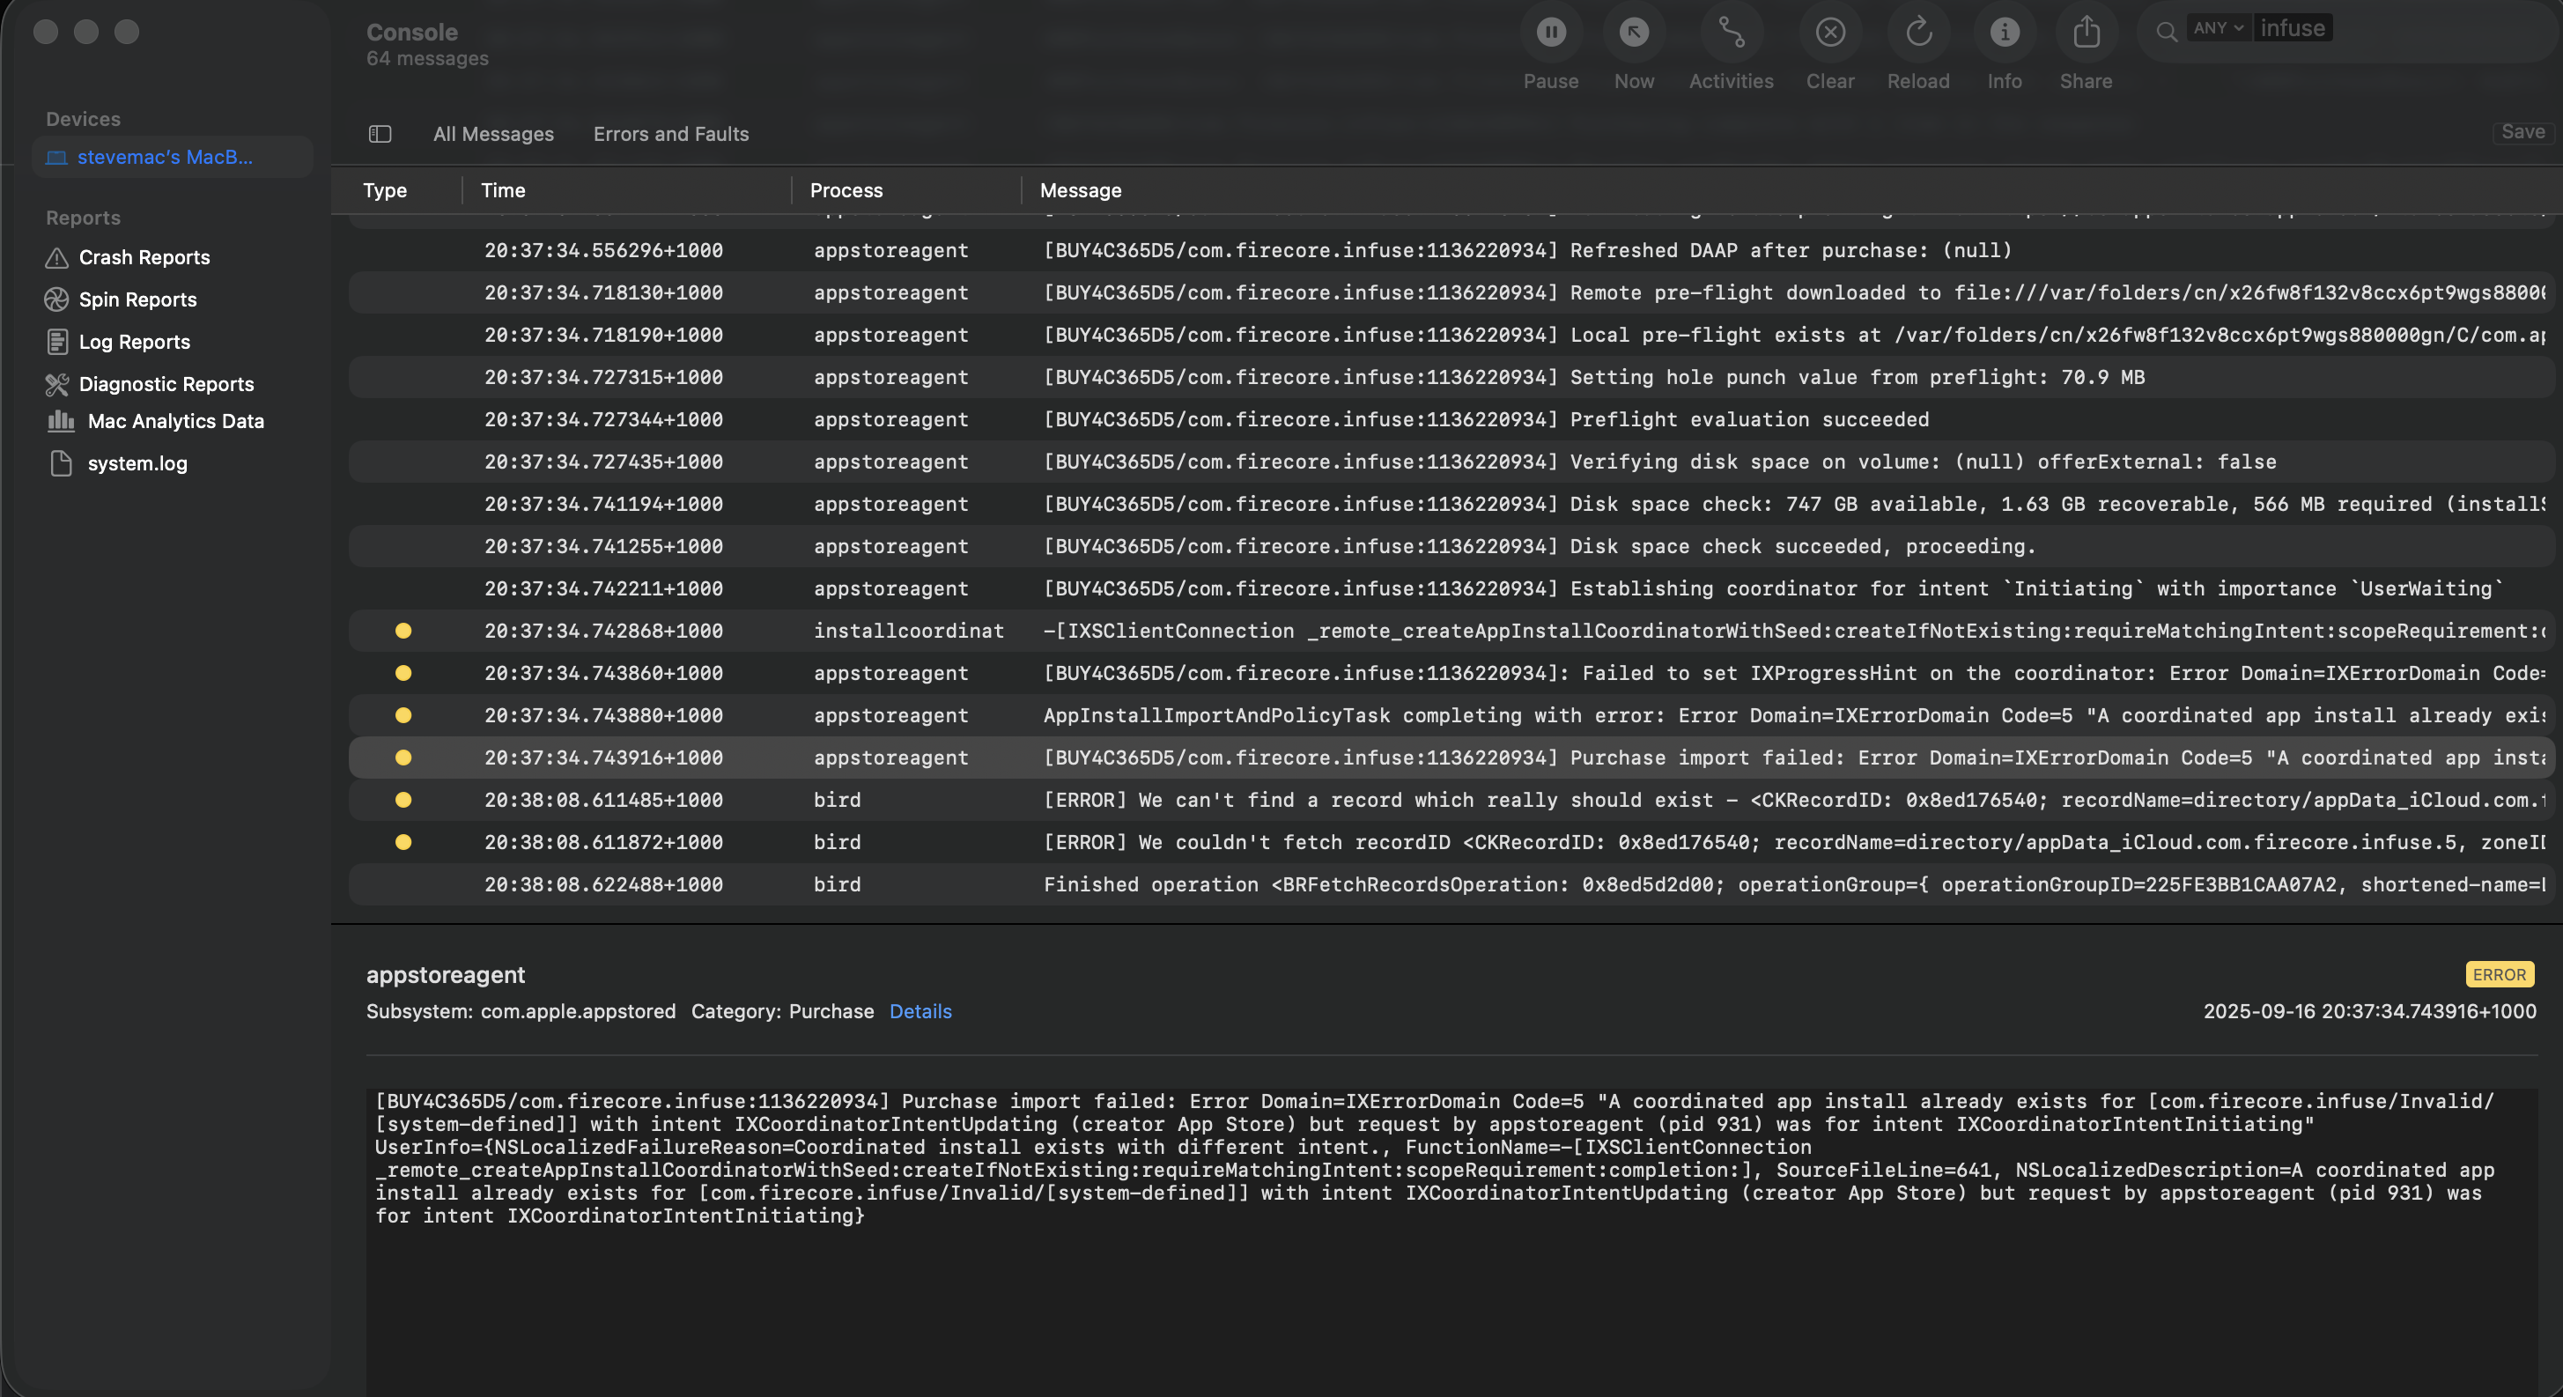The height and width of the screenshot is (1397, 2563).
Task: Open system.log from the sidebar
Action: (x=137, y=463)
